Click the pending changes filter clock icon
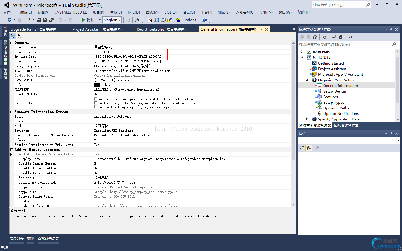 (325, 37)
